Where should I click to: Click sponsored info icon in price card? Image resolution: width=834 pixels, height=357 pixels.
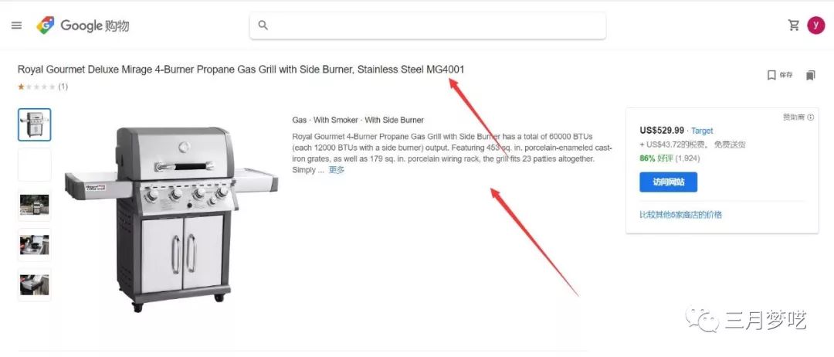811,117
